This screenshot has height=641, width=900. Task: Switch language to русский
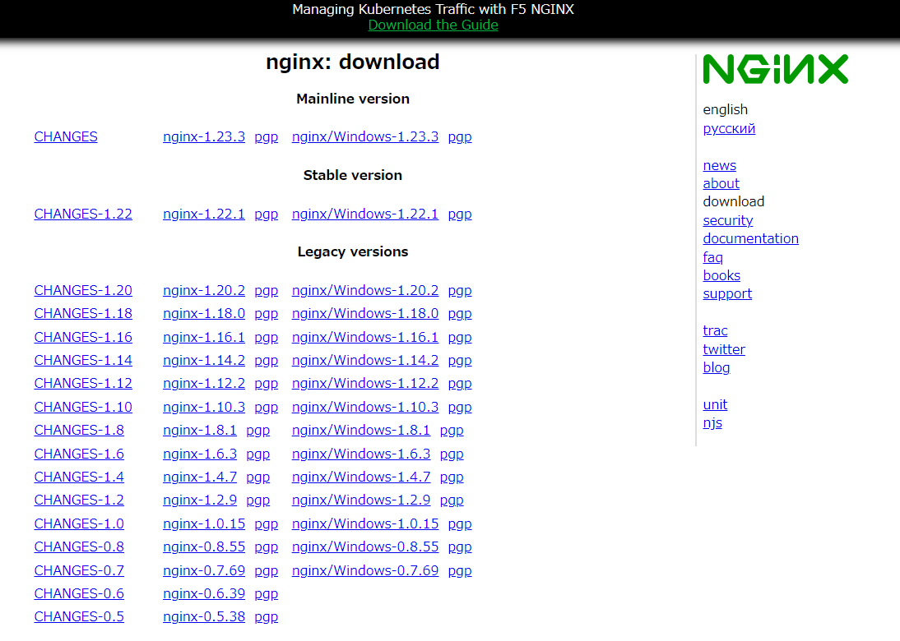(x=729, y=129)
